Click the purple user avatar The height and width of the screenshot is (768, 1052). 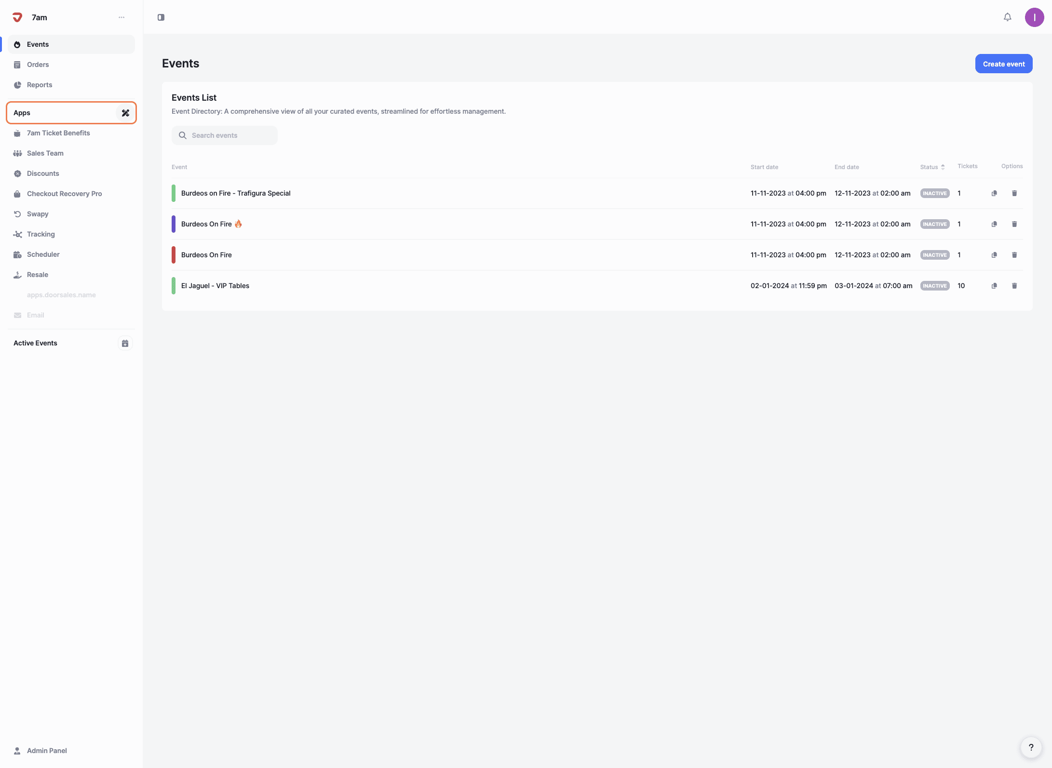(x=1034, y=17)
